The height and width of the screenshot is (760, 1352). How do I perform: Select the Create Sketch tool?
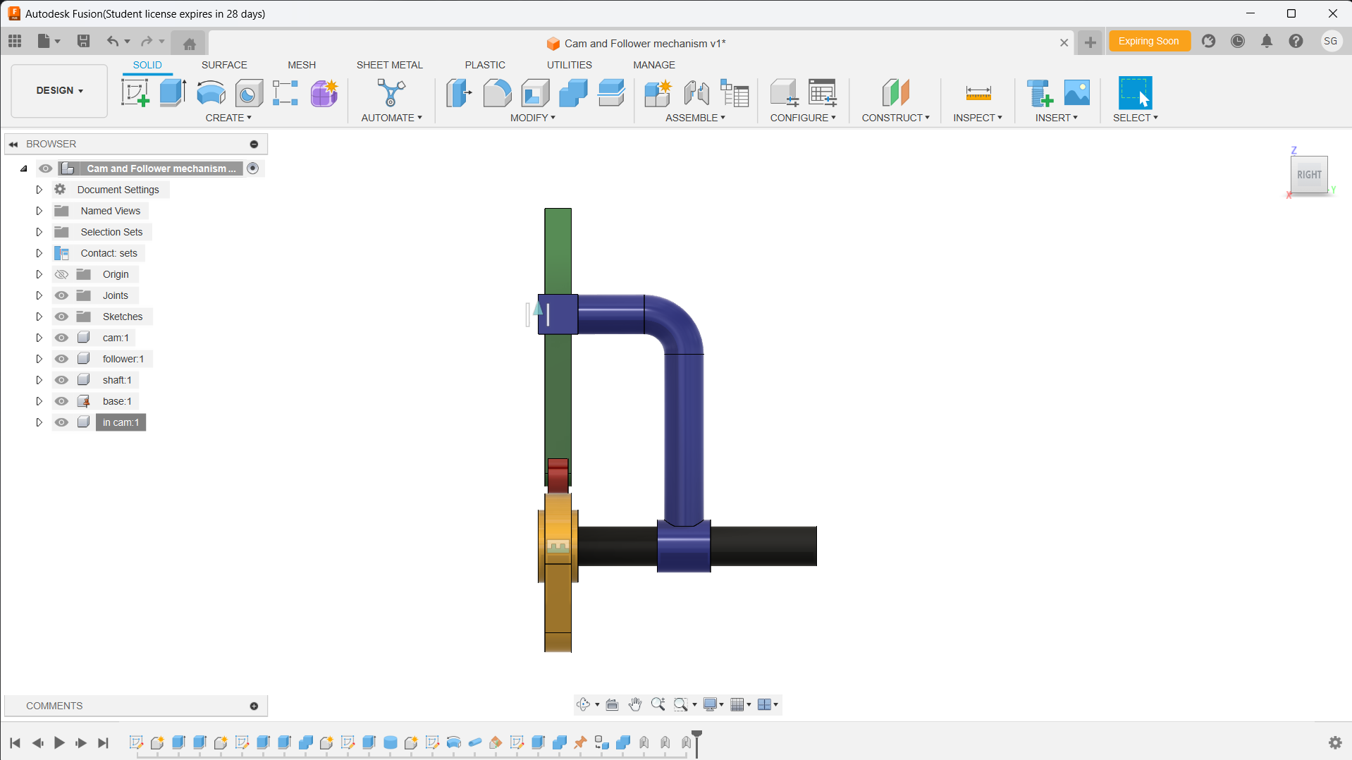pyautogui.click(x=135, y=93)
